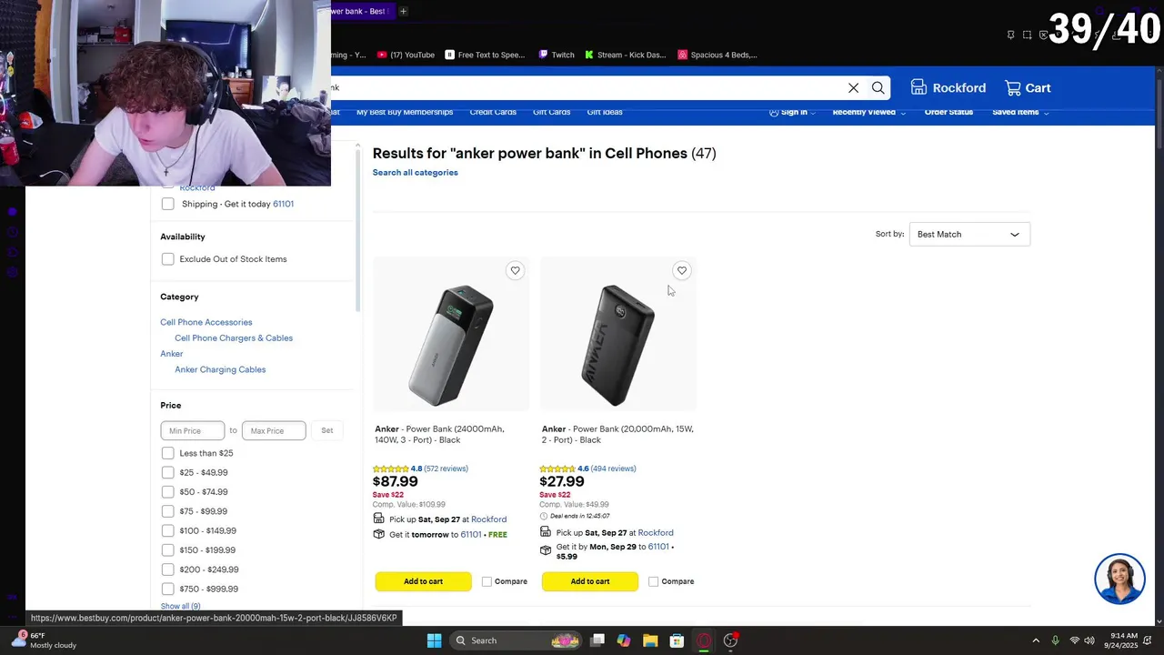Screen dimensions: 1164x655
Task: Open Cell Phone Chargers & Cables category
Action: (234, 338)
